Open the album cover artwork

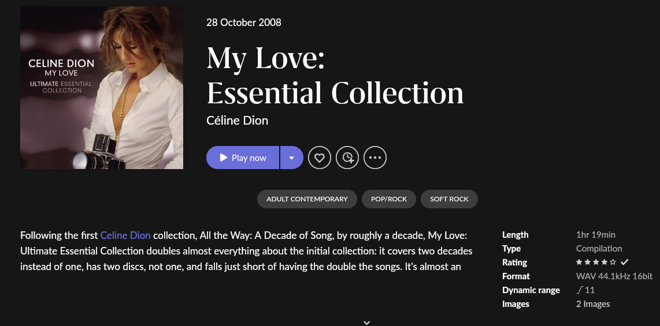[102, 88]
